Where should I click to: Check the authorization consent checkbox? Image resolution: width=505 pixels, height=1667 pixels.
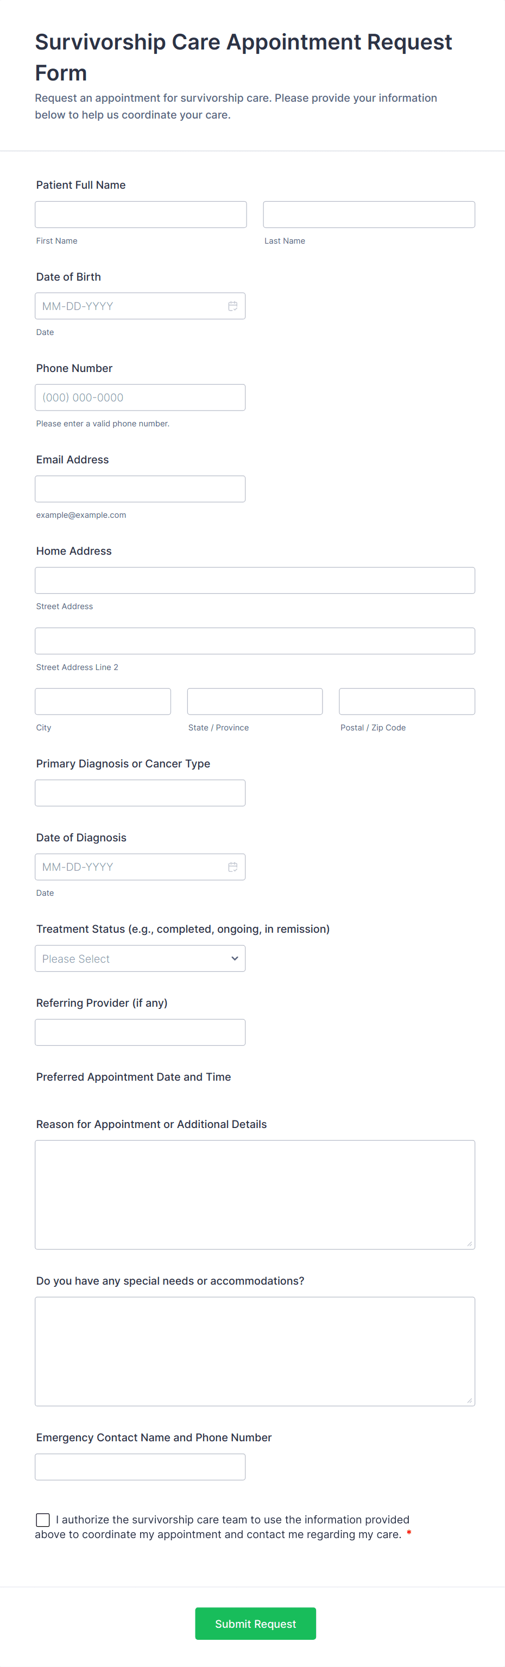[42, 1519]
